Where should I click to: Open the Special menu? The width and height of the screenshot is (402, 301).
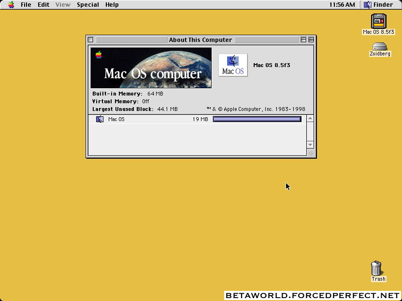click(x=87, y=5)
